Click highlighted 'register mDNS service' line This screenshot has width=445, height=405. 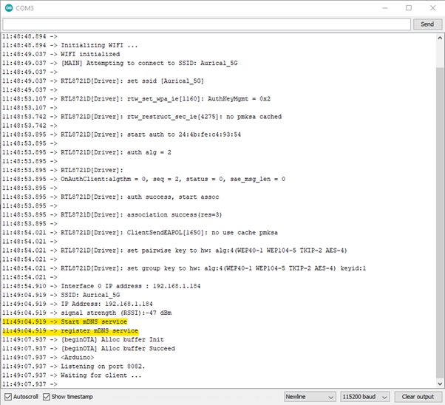click(x=70, y=330)
